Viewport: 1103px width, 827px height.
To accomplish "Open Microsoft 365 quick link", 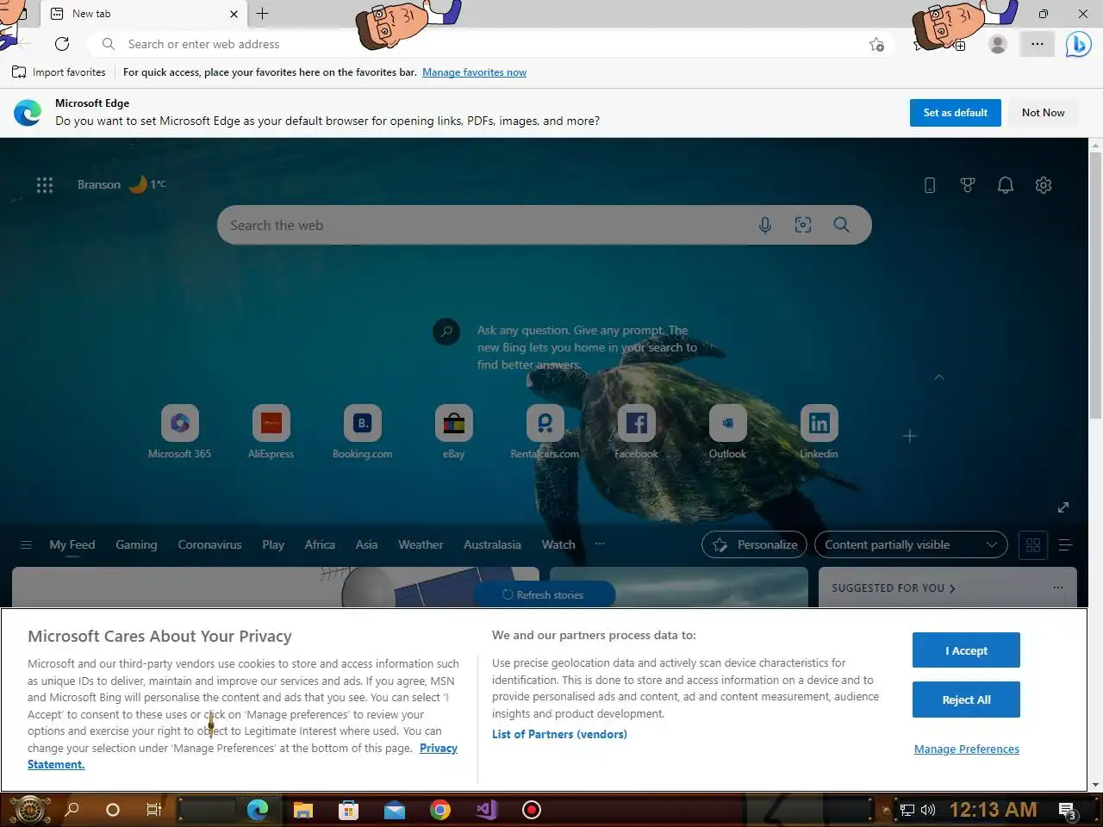I will pos(179,432).
